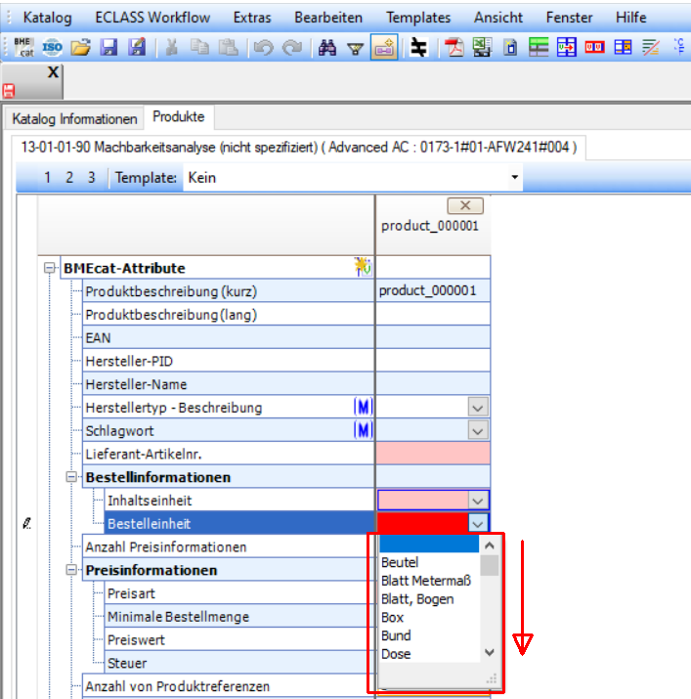
Task: Click the Paste clipboard icon
Action: [x=229, y=47]
